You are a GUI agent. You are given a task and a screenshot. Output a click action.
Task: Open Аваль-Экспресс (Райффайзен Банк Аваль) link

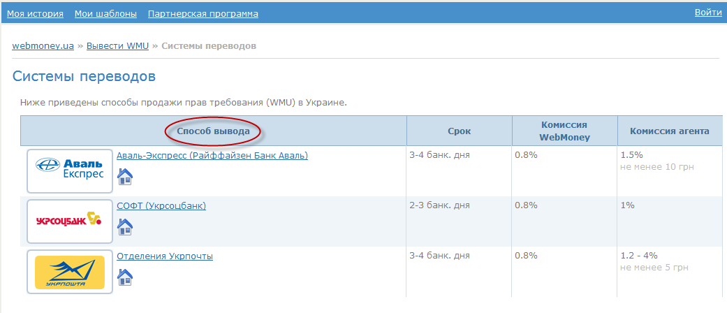pos(212,155)
